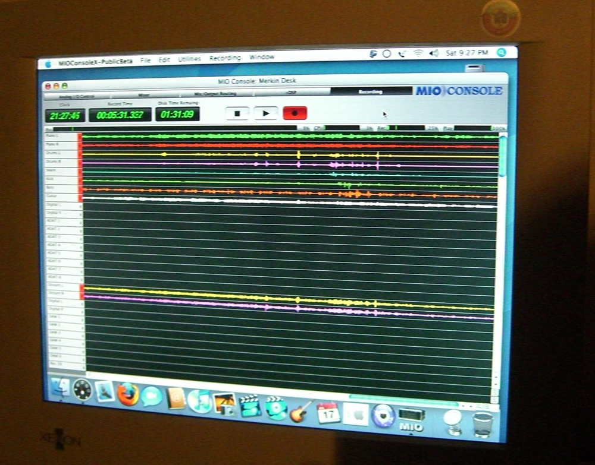Switch to the Mixer tab

(x=144, y=96)
